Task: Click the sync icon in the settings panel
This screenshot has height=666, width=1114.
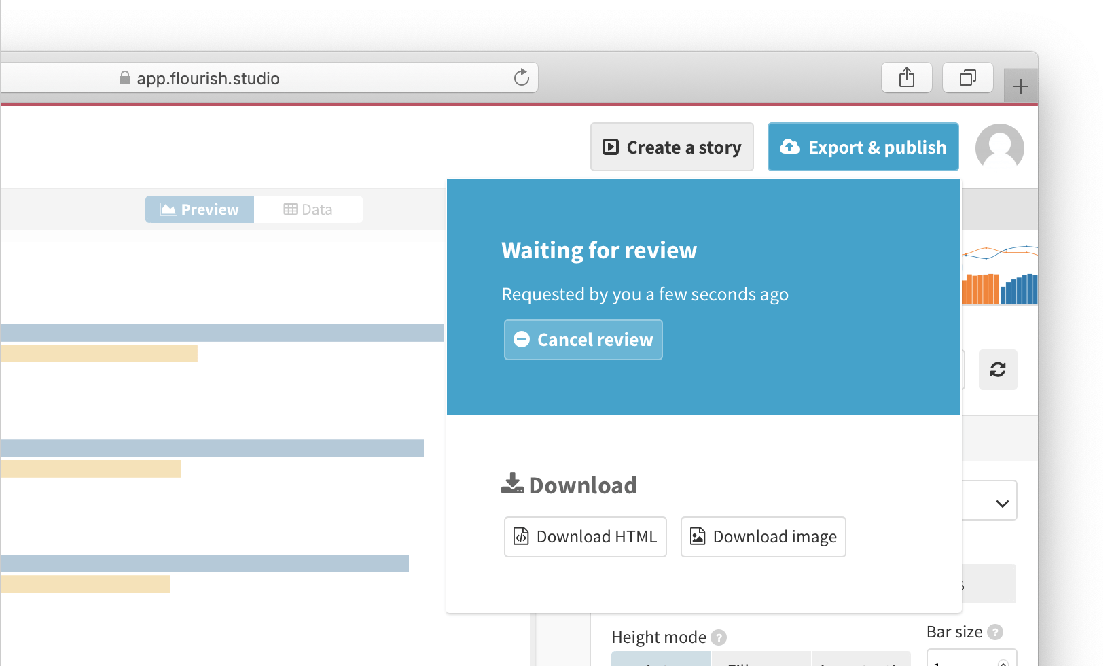Action: 998,369
